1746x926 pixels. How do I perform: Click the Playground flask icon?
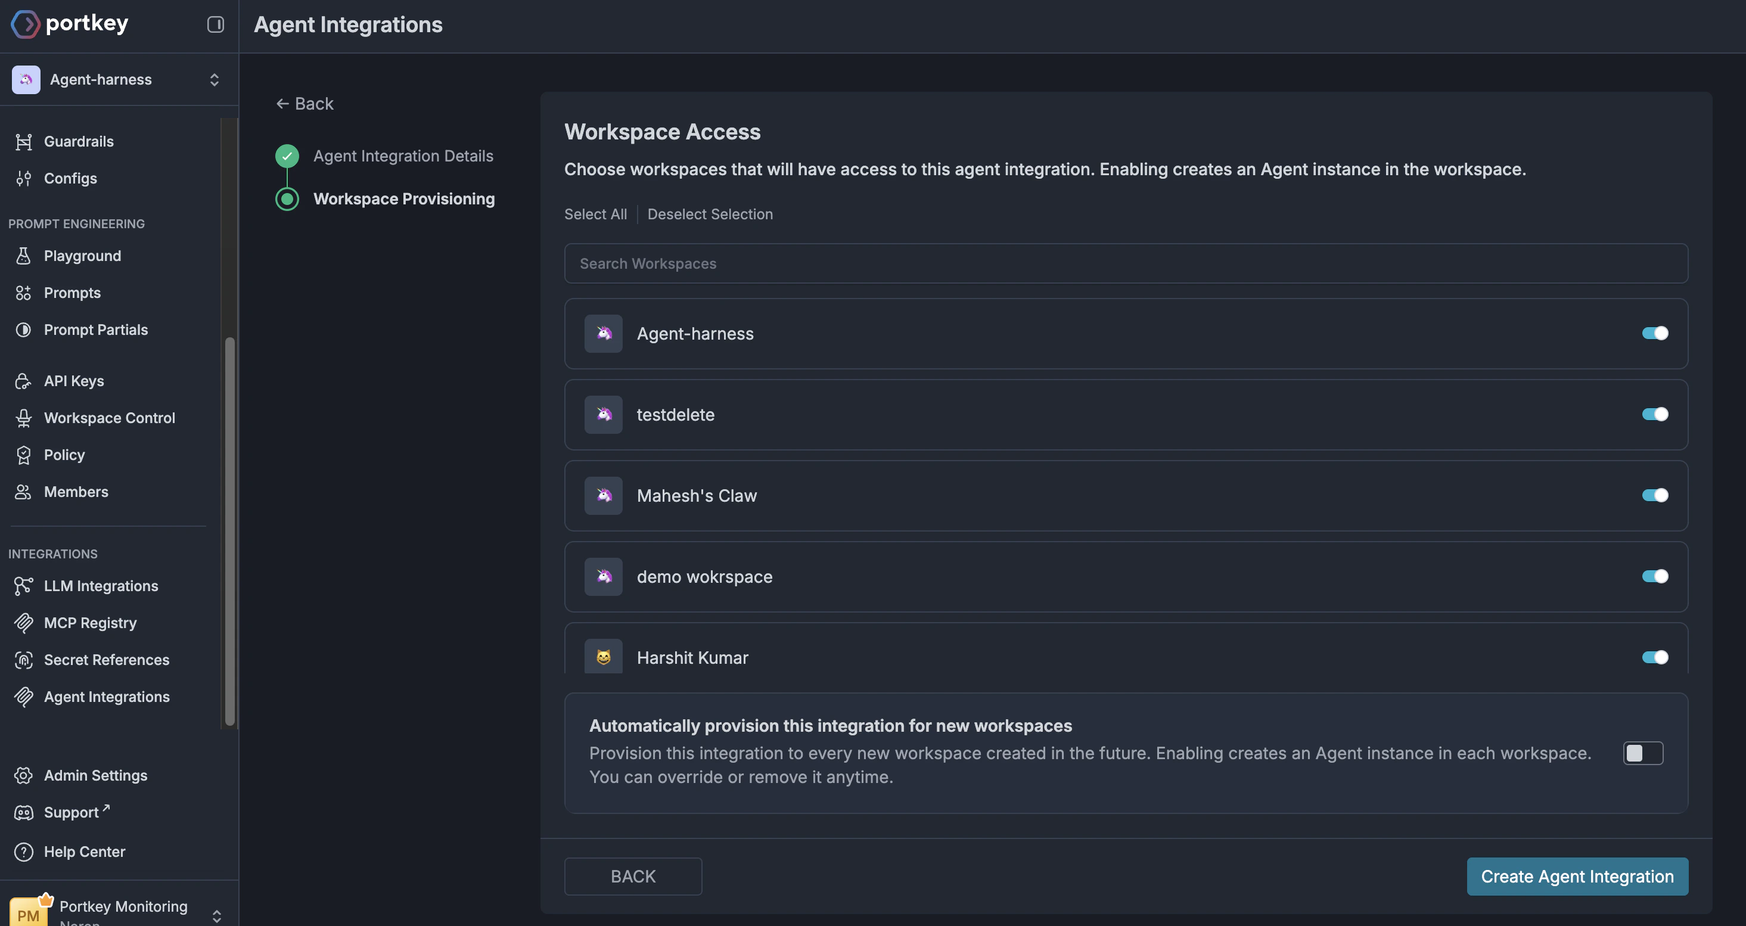point(24,256)
